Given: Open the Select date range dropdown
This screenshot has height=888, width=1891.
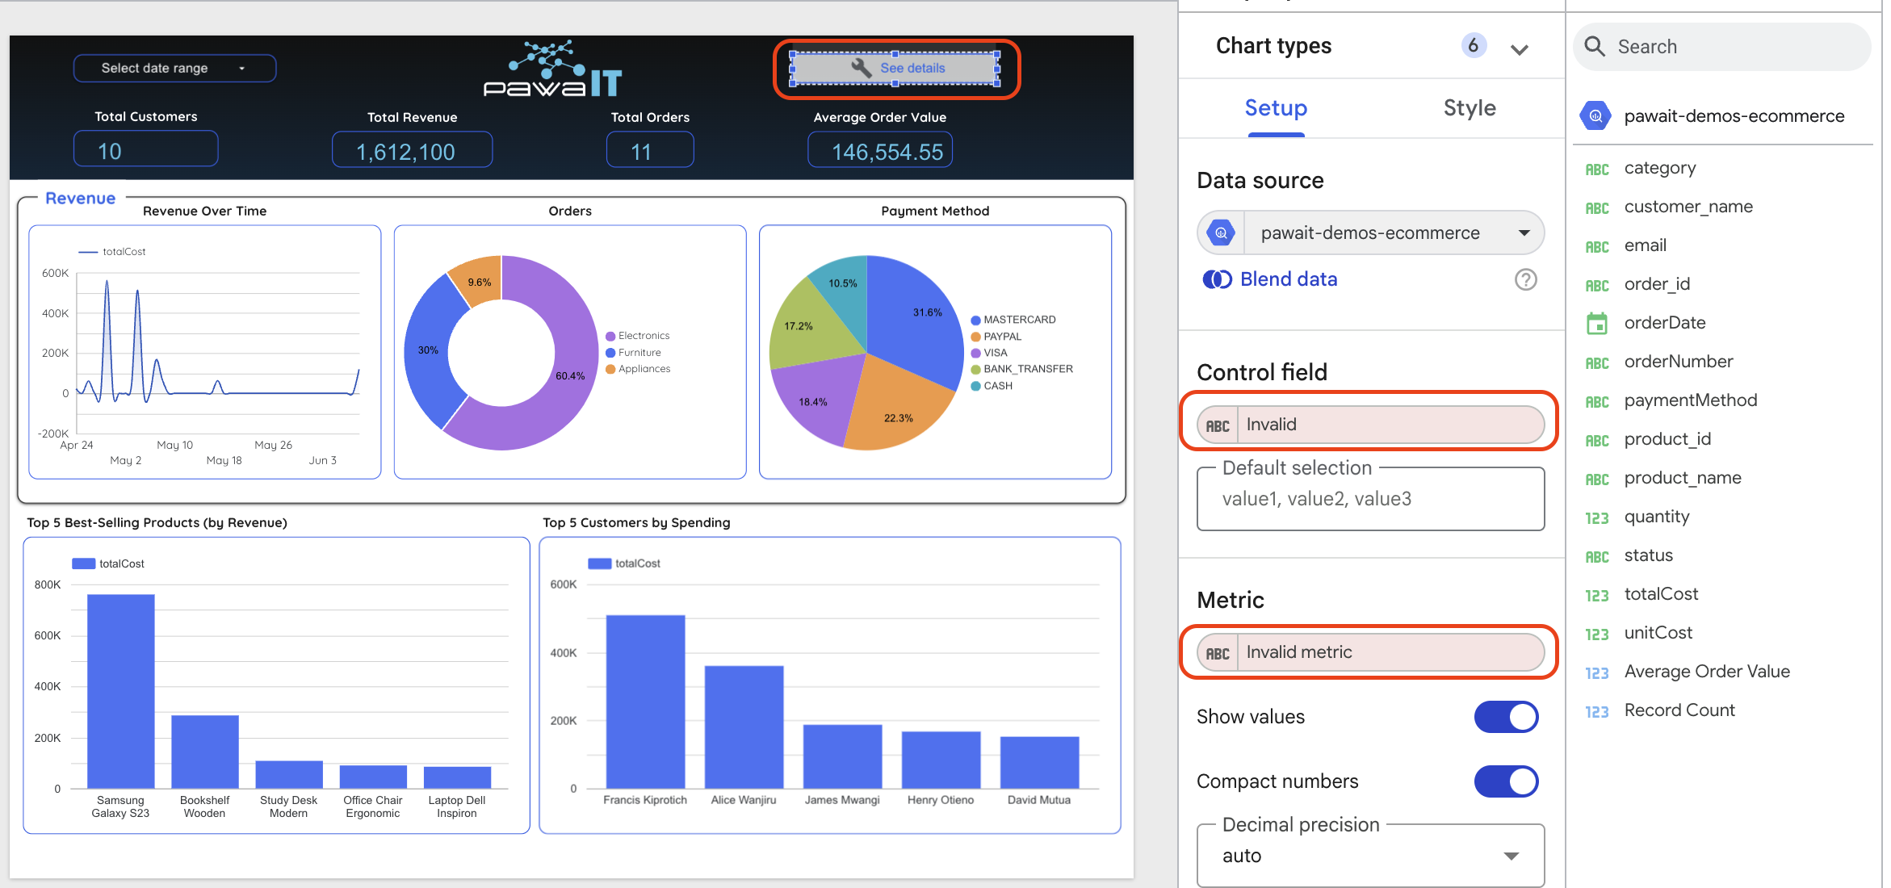Looking at the screenshot, I should (174, 68).
